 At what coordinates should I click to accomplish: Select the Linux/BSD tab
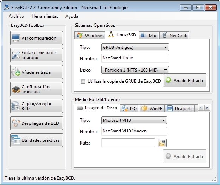(122, 35)
